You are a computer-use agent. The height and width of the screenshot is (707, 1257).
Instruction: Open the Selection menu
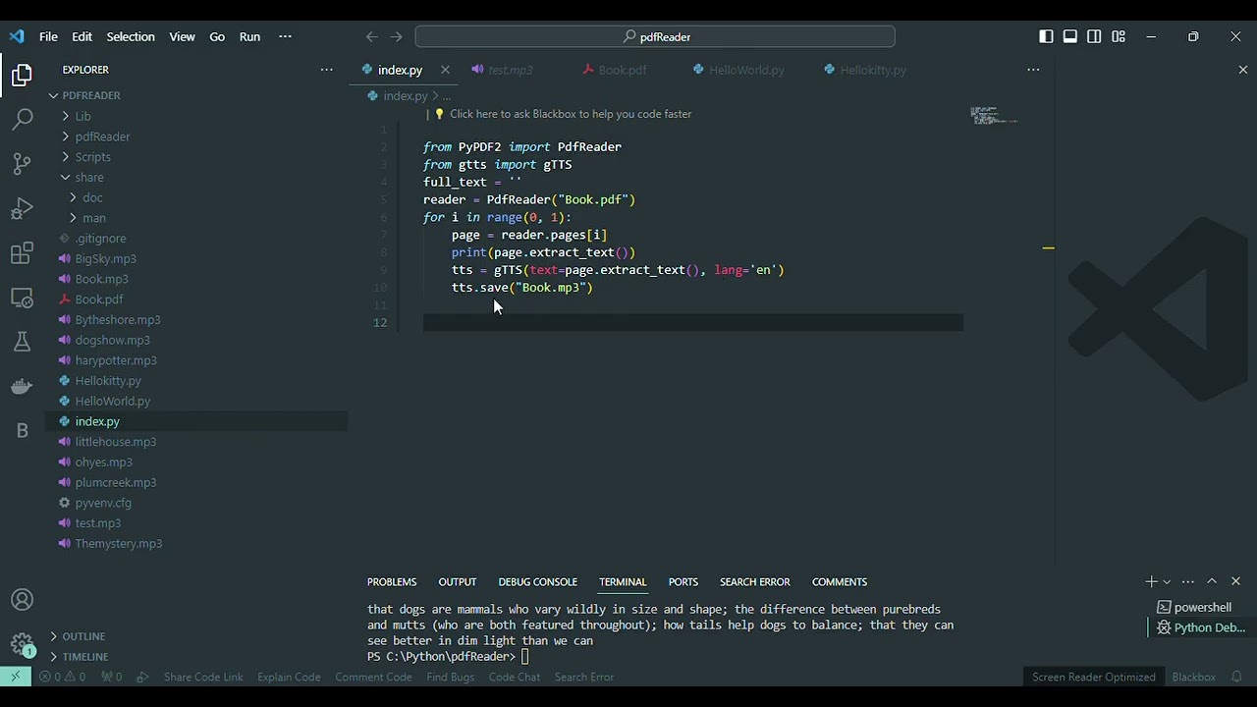(131, 36)
